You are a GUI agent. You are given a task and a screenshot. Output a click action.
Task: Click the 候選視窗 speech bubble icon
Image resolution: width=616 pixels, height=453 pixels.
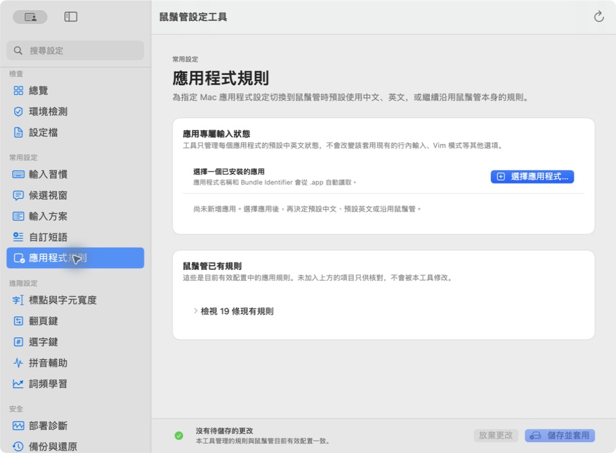click(18, 196)
